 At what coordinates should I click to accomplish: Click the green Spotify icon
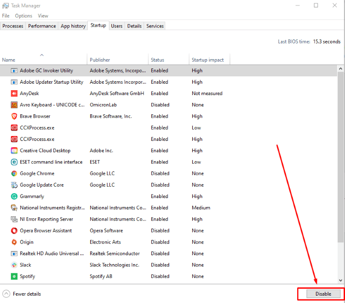pos(14,276)
